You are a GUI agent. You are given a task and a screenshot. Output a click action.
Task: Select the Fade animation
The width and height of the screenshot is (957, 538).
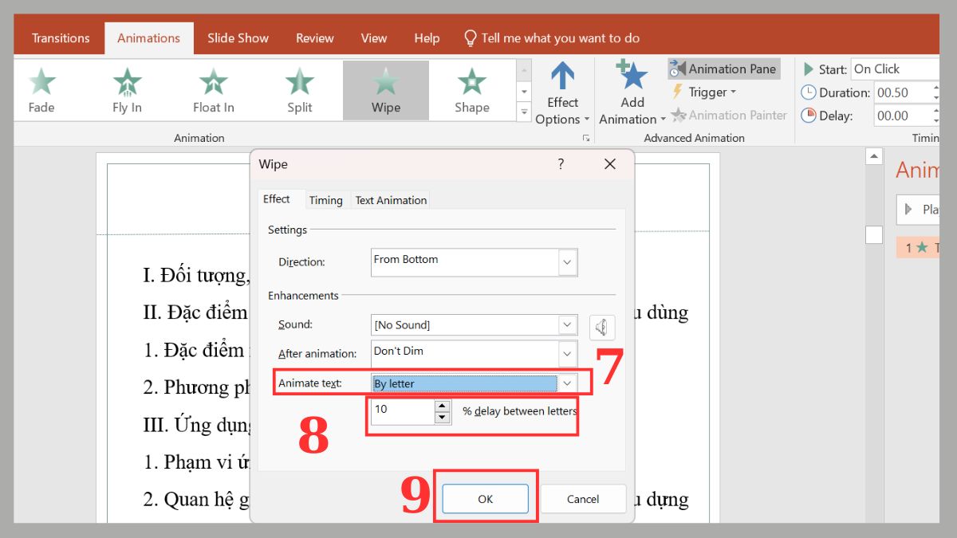[41, 89]
